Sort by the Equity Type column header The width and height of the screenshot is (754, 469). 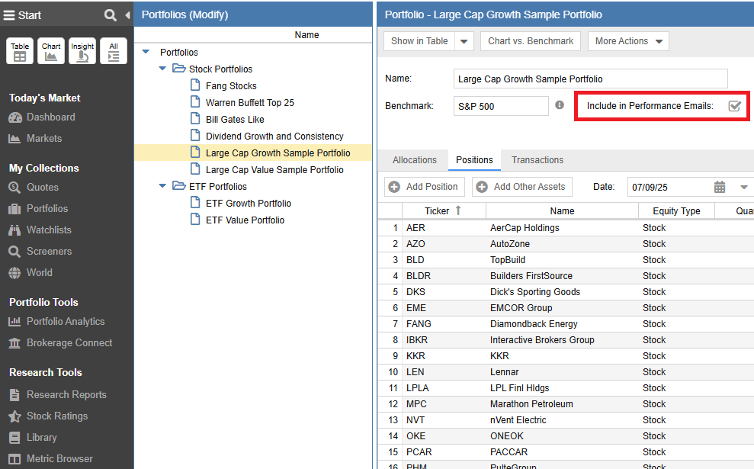coord(676,210)
